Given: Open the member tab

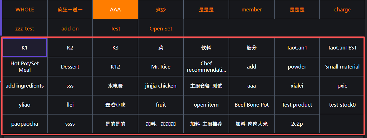Looking at the screenshot, I should [x=251, y=10].
